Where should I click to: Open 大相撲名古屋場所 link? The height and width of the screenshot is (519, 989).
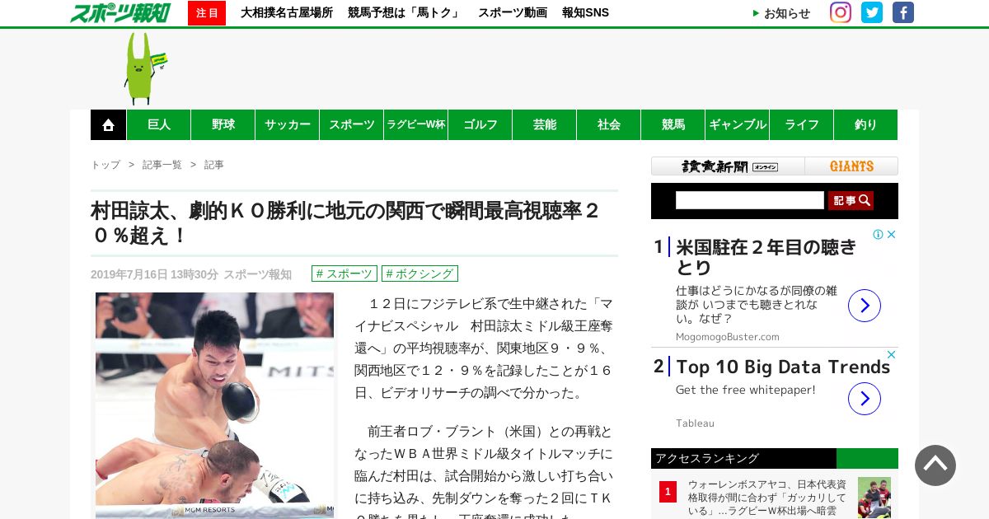pos(287,13)
